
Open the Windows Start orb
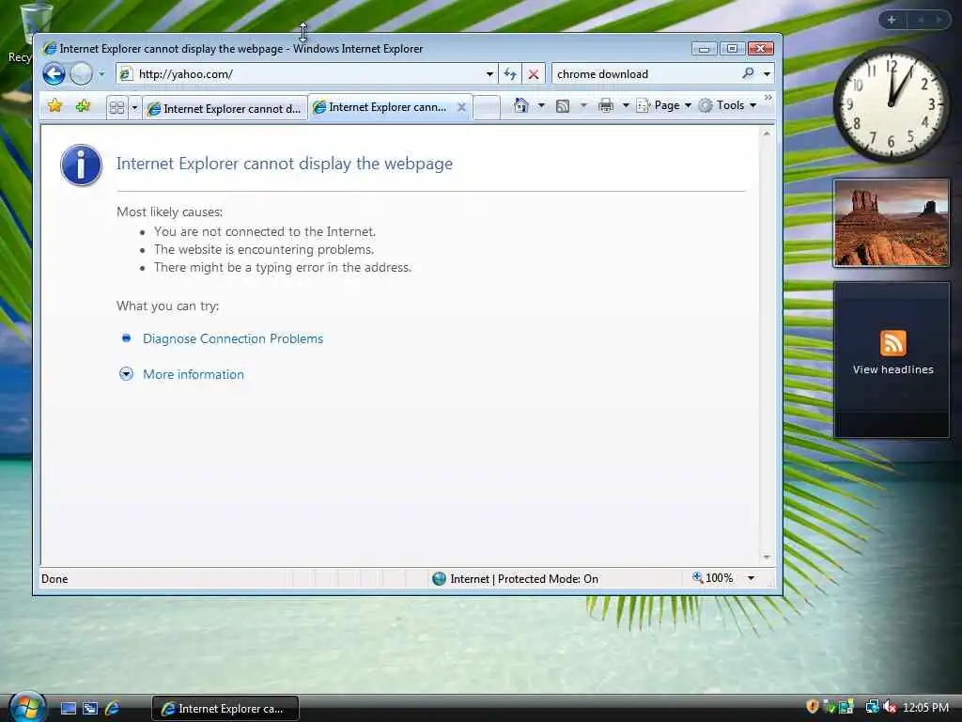tap(27, 707)
